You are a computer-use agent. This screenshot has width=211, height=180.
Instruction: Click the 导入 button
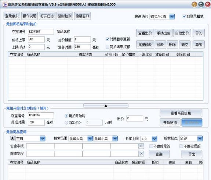point(199,33)
